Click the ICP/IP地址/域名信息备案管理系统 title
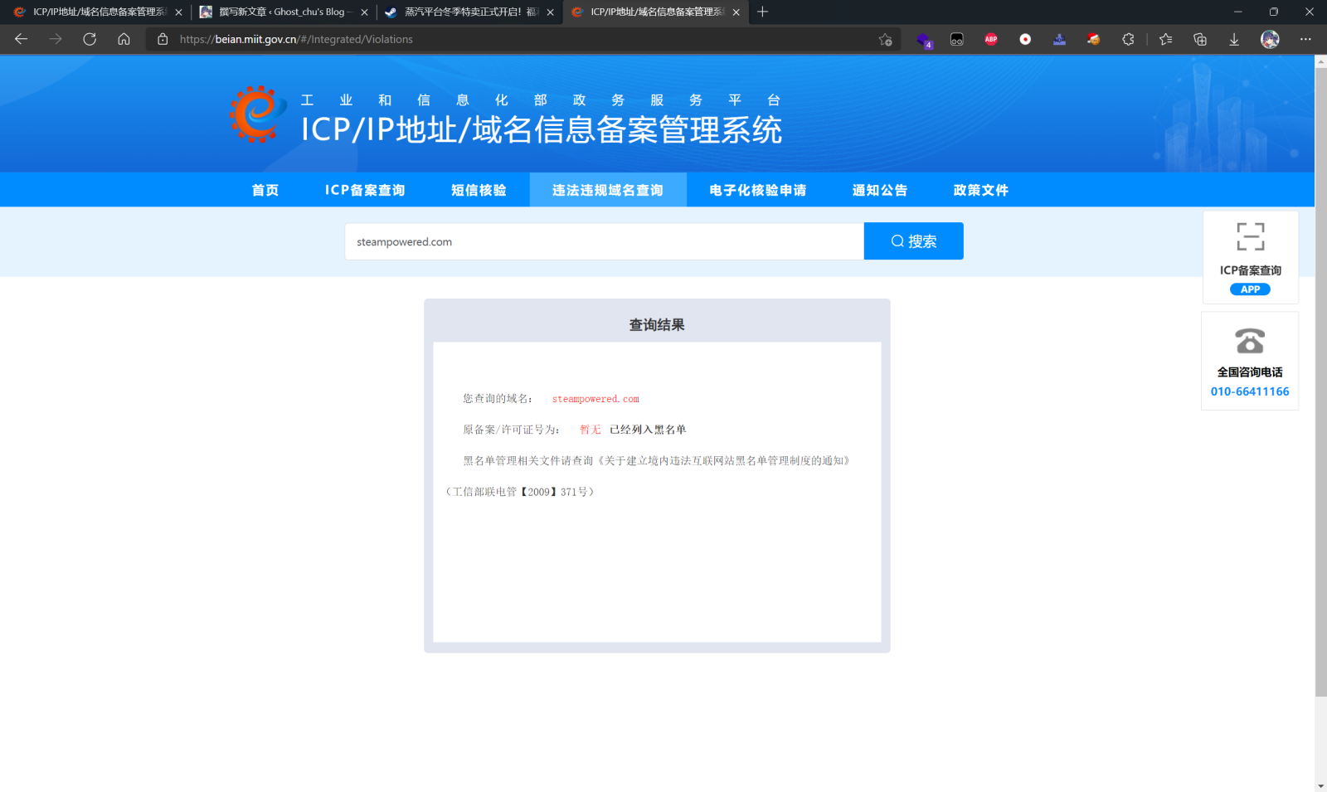 (542, 130)
